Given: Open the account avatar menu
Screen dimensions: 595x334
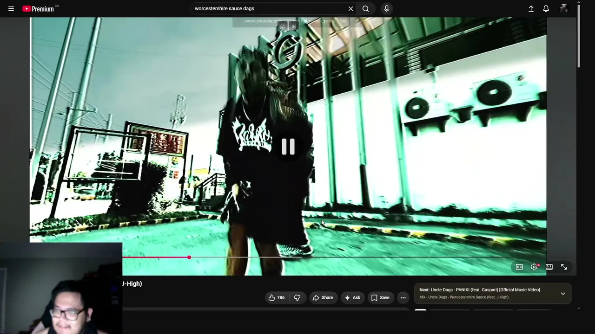Looking at the screenshot, I should point(564,9).
